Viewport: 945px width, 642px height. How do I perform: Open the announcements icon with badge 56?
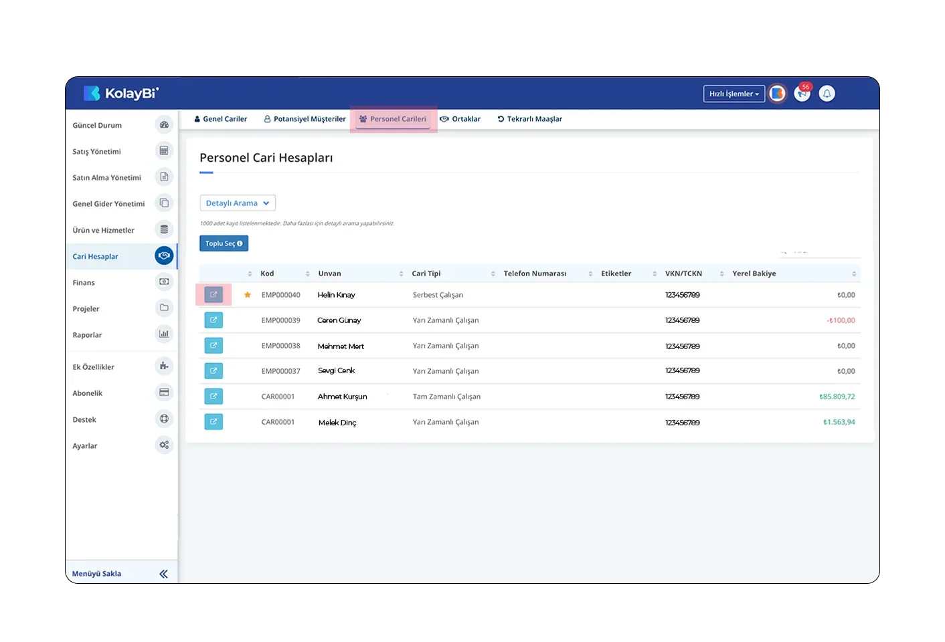[802, 94]
